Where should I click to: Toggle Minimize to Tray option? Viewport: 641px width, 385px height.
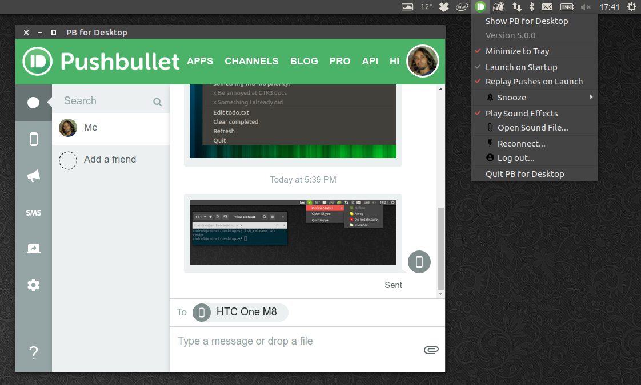point(534,51)
